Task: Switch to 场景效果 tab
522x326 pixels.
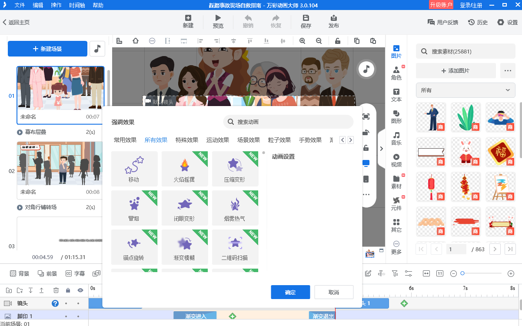Action: [249, 140]
